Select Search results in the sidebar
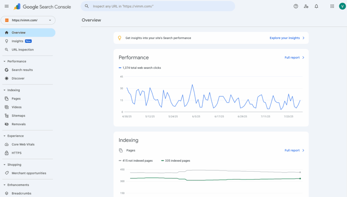This screenshot has height=197, width=347. 22,70
